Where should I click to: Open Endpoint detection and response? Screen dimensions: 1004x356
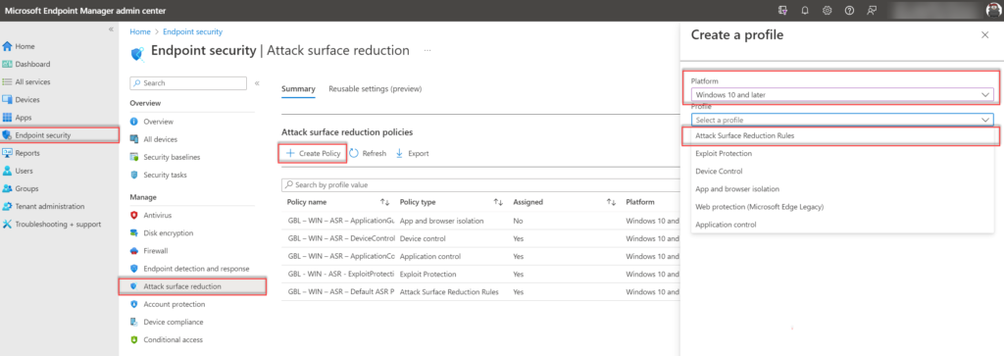pos(196,269)
